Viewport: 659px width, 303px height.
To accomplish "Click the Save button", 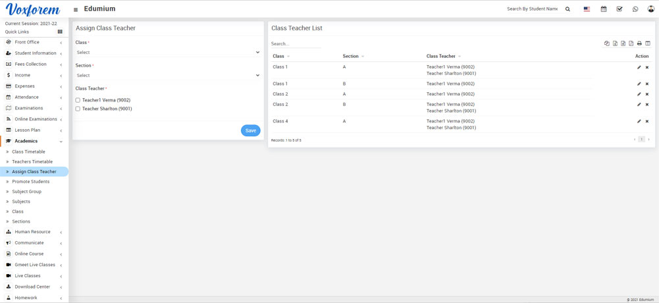I will tap(250, 130).
